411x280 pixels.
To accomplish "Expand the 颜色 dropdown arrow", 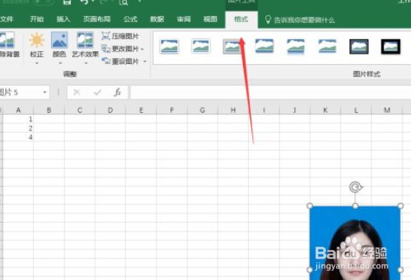I will pyautogui.click(x=60, y=63).
